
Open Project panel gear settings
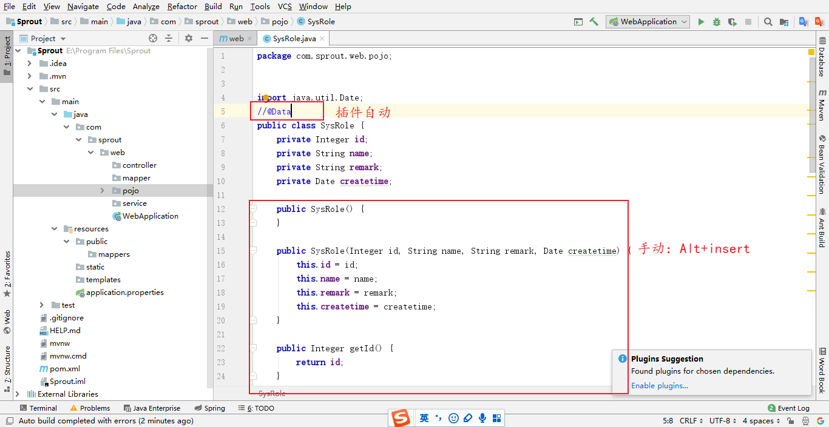189,38
